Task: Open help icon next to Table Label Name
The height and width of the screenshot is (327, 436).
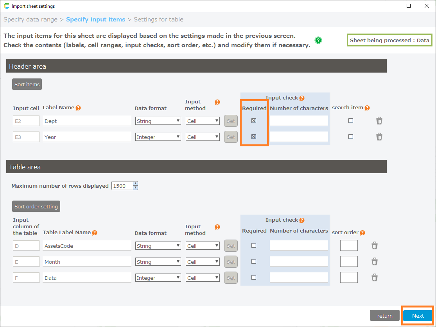Action: 95,233
